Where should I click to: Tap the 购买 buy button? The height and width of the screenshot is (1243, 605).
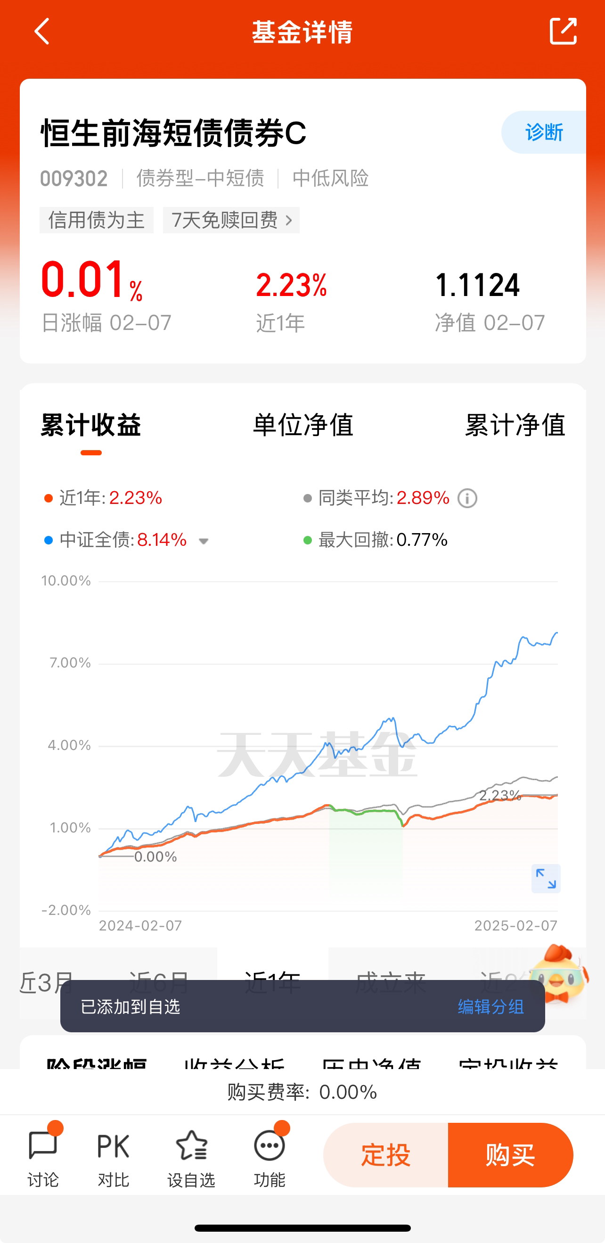(x=510, y=1155)
